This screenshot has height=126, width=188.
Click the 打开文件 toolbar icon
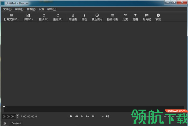click(11, 17)
